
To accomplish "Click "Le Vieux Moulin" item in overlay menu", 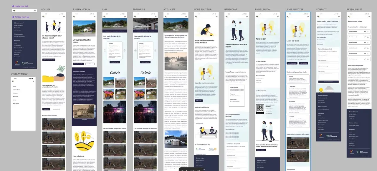I will click(16, 90).
